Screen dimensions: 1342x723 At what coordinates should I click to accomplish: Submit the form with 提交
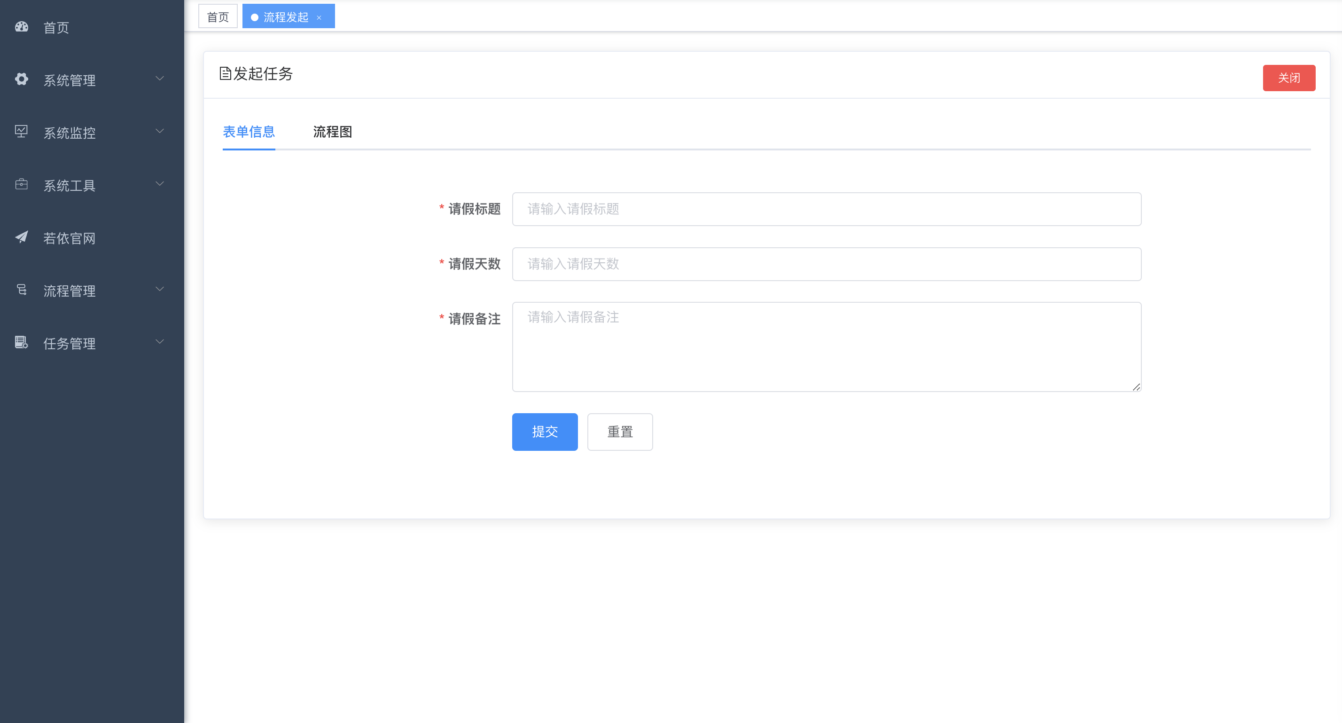coord(545,432)
